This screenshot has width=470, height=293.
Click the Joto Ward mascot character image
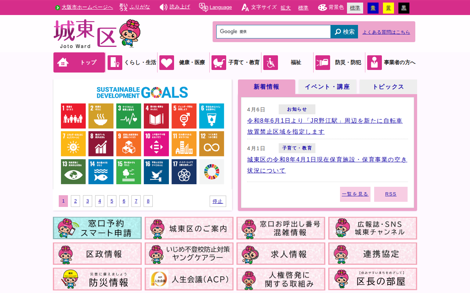(130, 33)
